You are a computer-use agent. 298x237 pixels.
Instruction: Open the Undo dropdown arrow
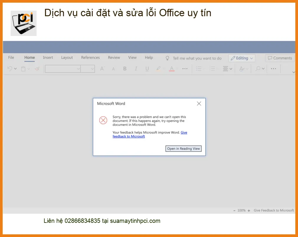[x=15, y=69]
